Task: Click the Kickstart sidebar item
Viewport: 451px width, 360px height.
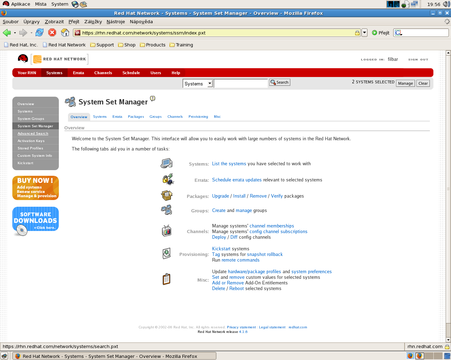Action: [x=25, y=163]
